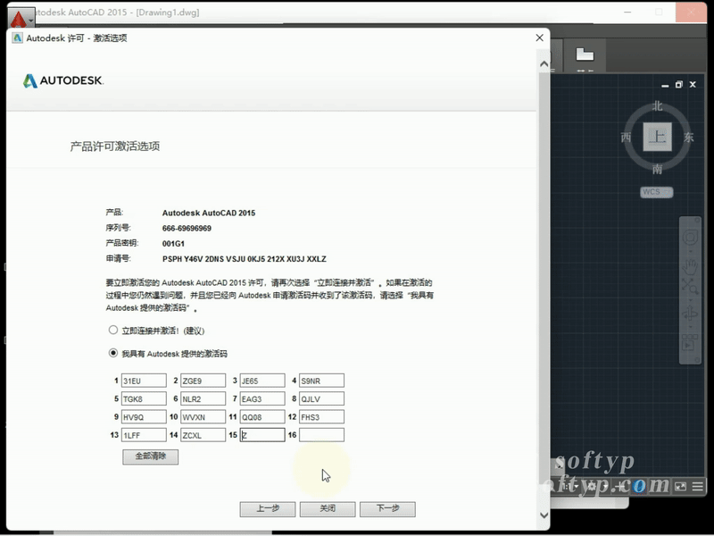Focus activation code field 14 containing ZCXL

tap(203, 435)
